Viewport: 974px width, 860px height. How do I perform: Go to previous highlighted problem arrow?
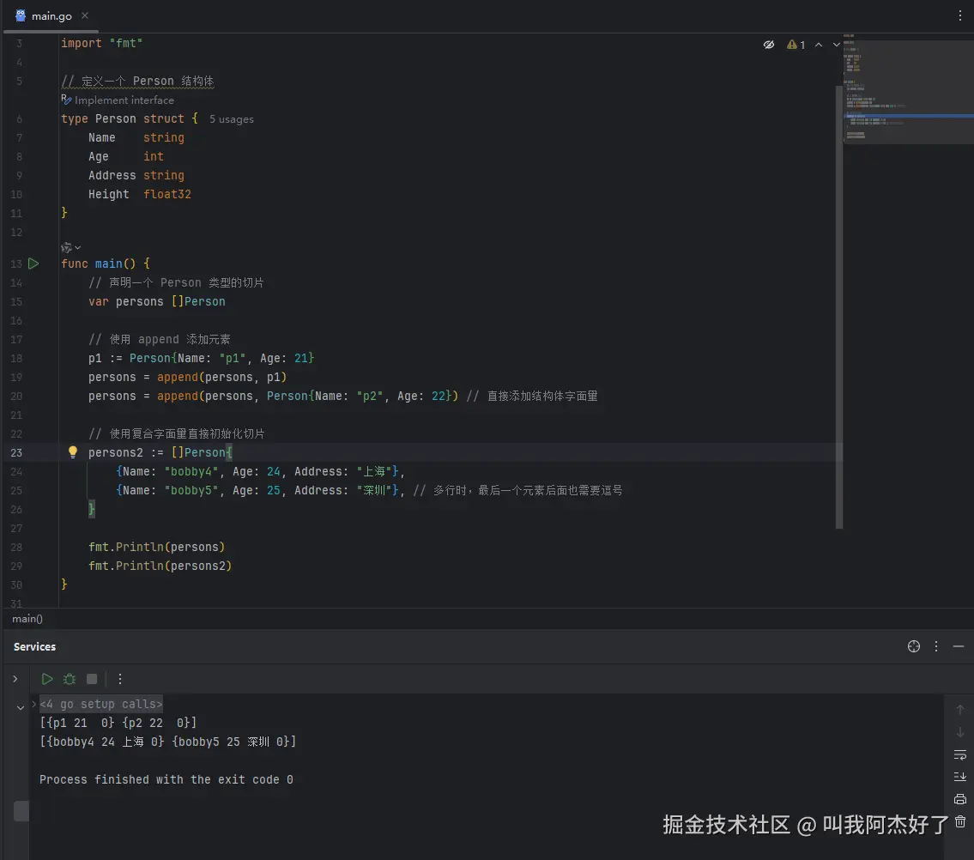tap(819, 45)
